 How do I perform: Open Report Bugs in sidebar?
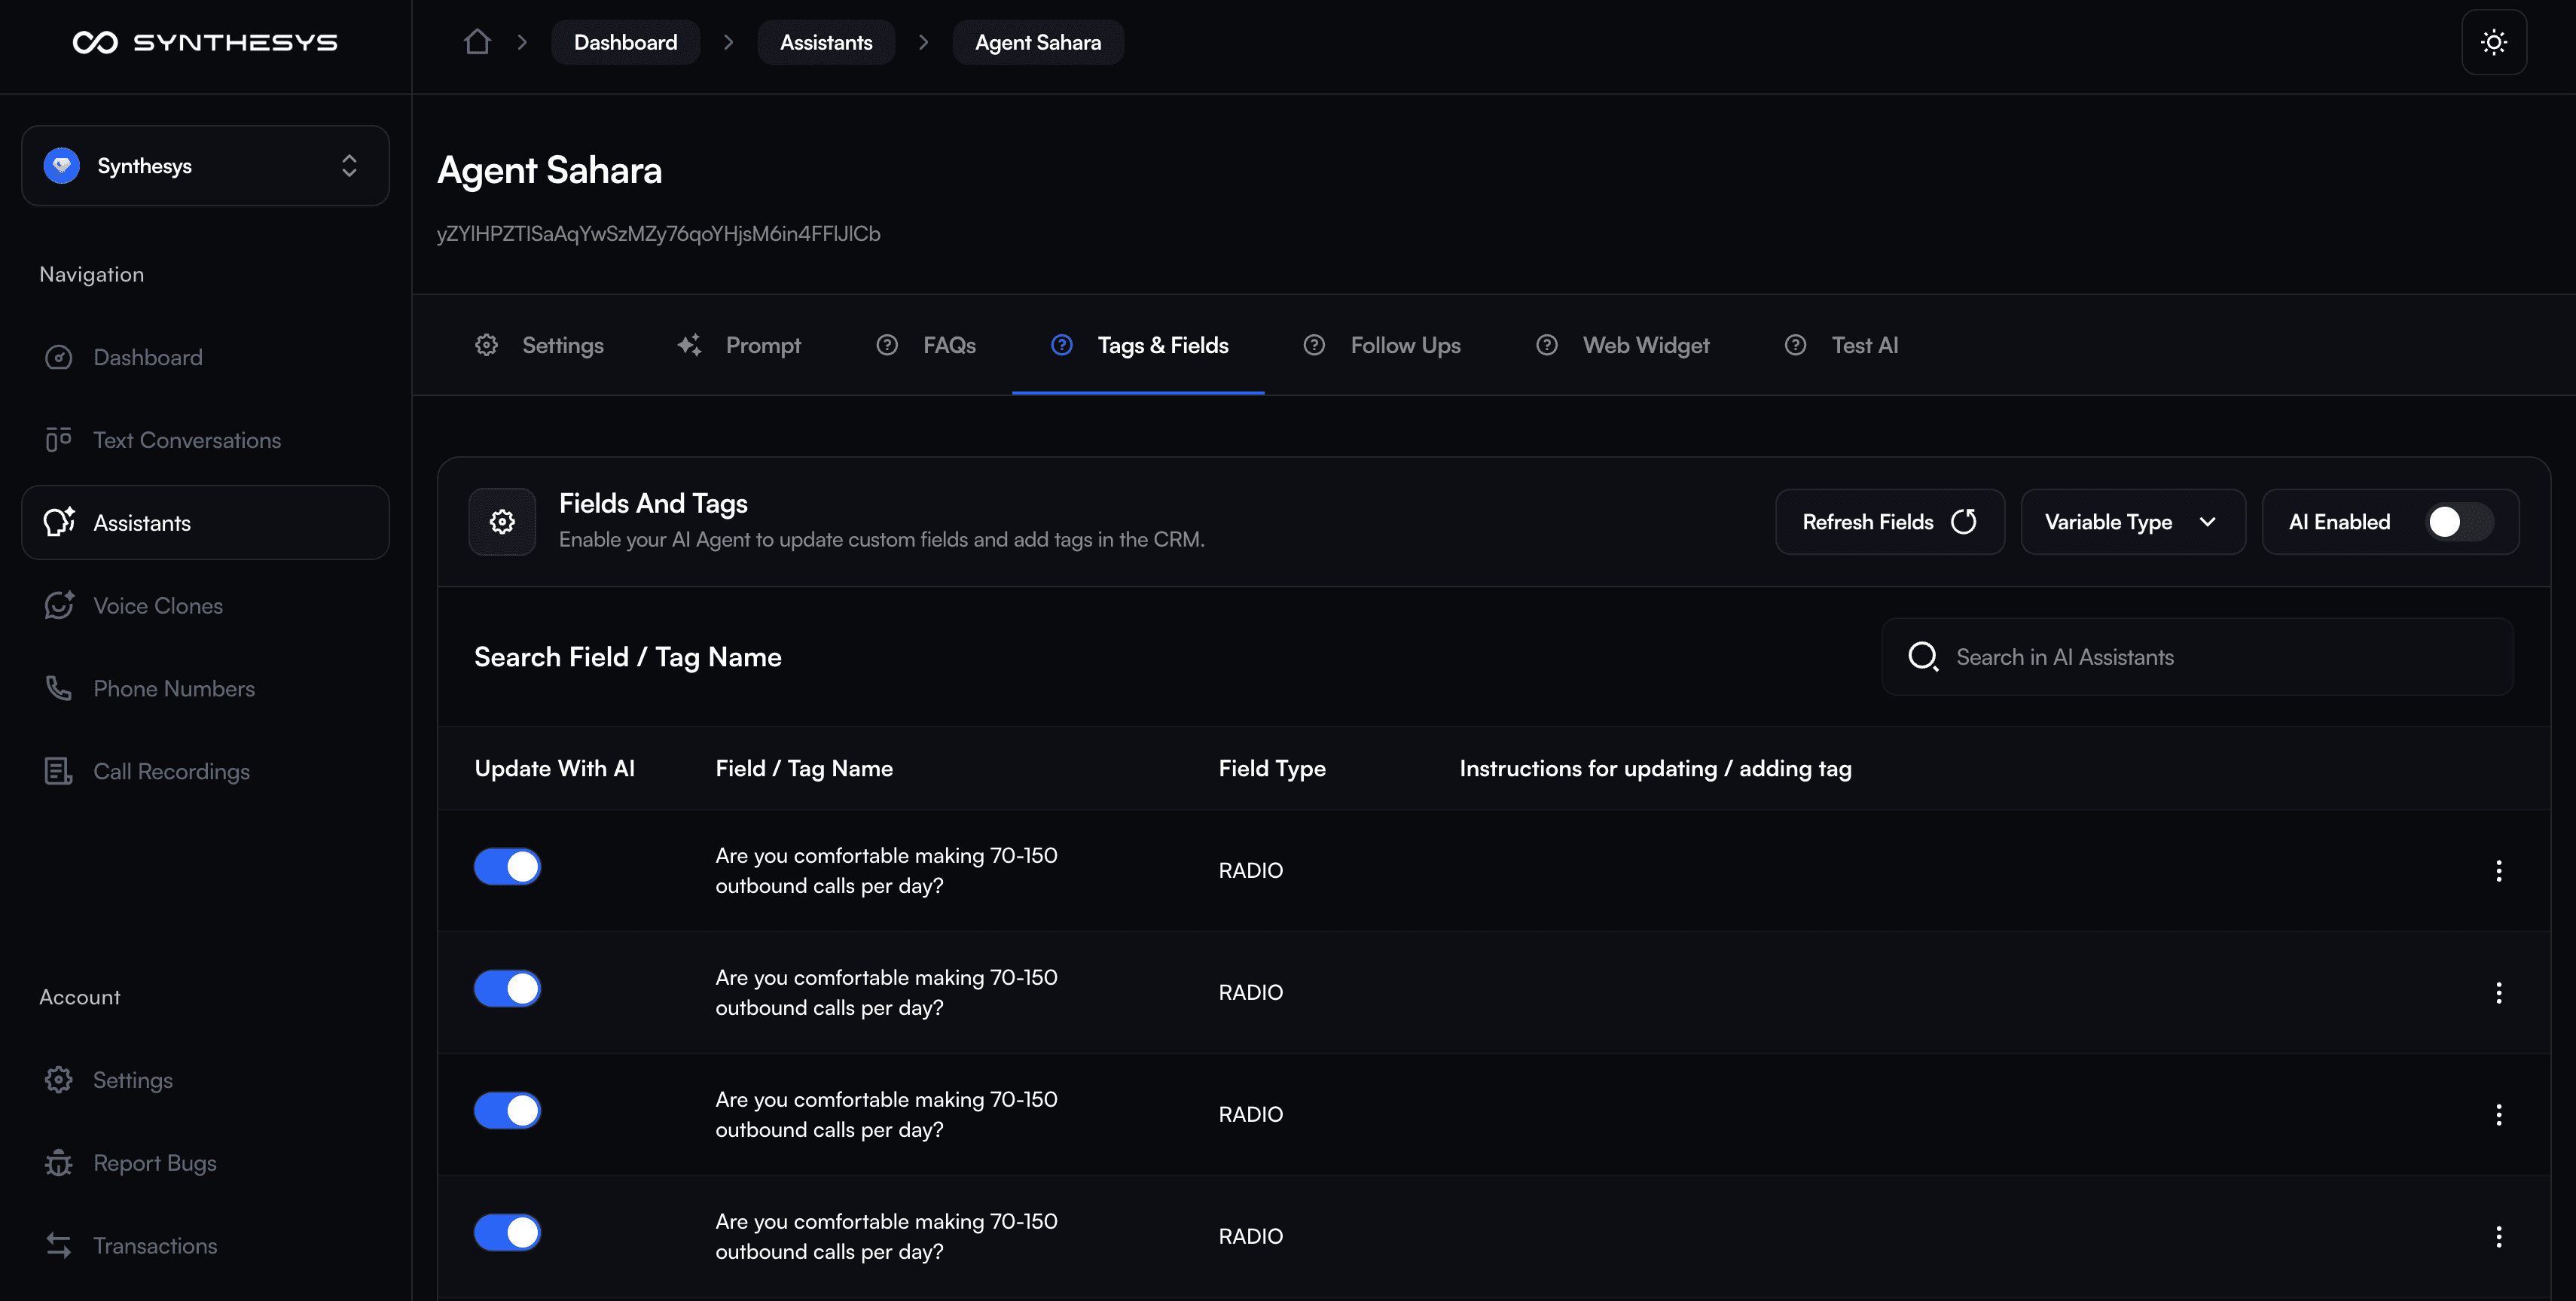(x=154, y=1163)
